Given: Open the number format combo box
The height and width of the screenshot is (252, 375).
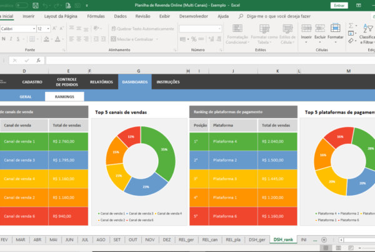Looking at the screenshot, I should pyautogui.click(x=201, y=29).
